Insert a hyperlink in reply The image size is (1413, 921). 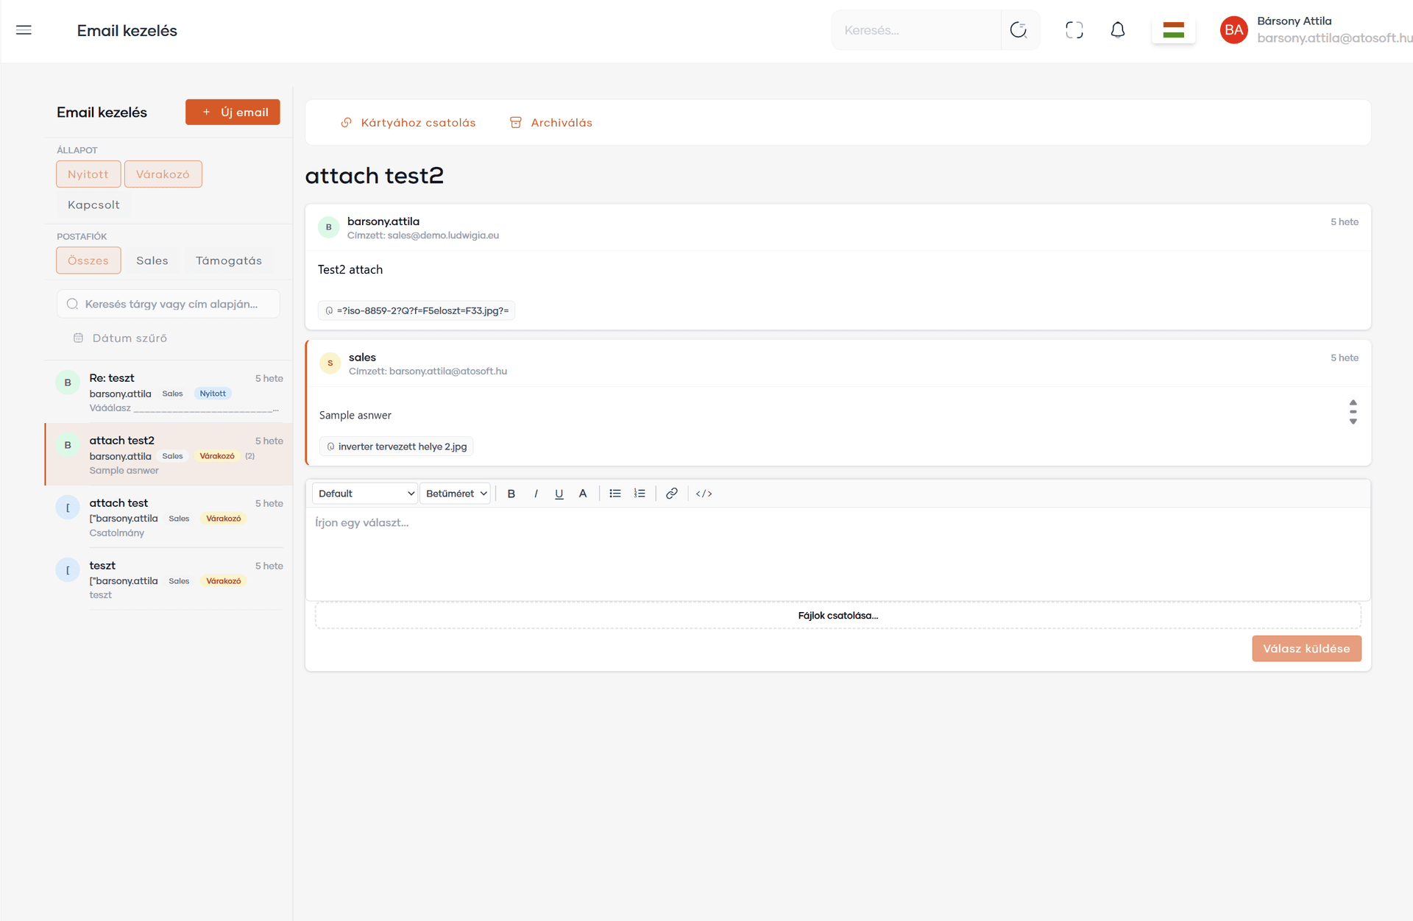click(671, 494)
